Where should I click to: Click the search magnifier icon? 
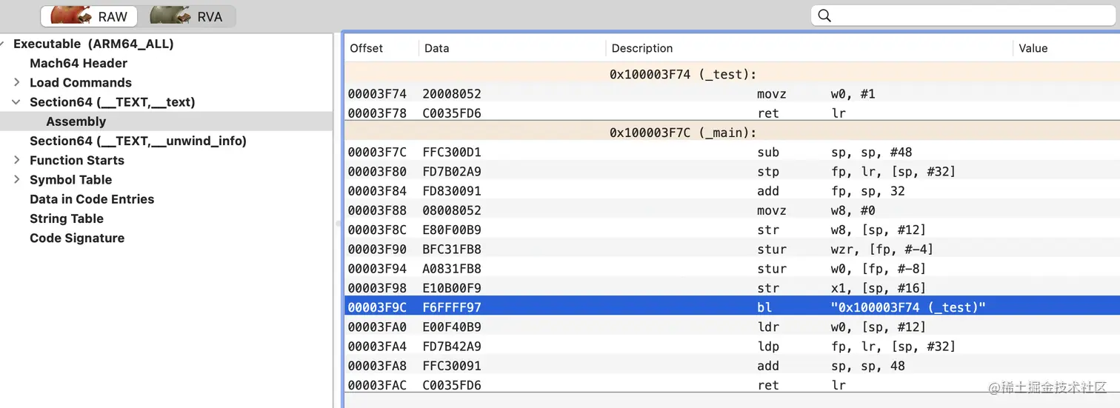coord(824,16)
